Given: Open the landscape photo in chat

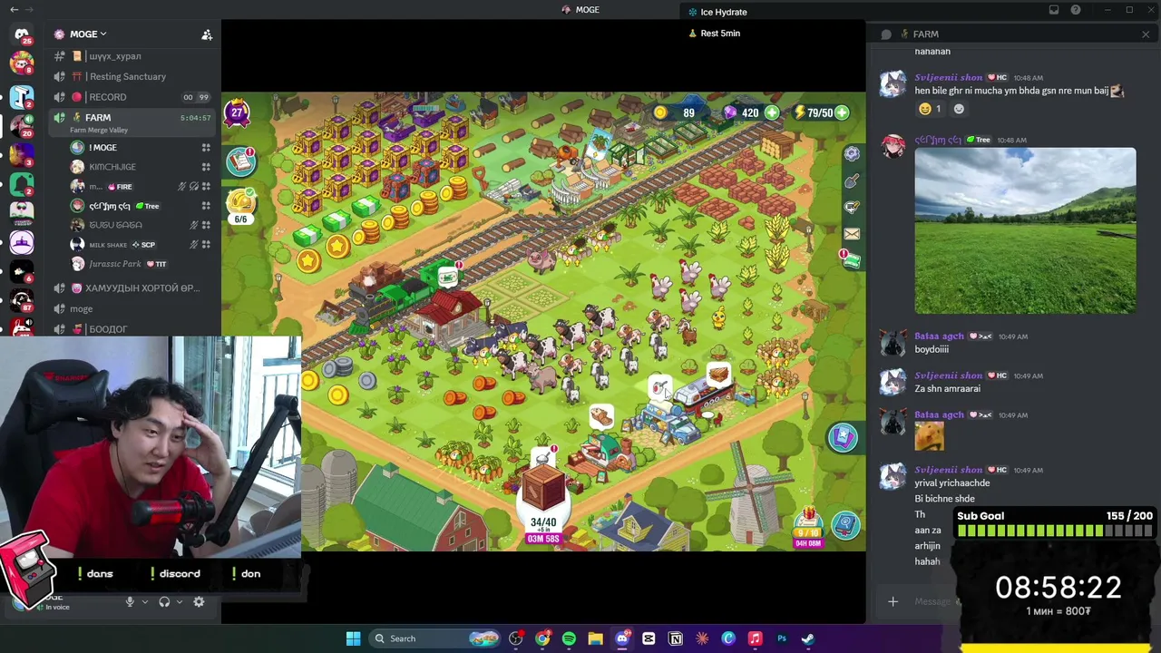Looking at the screenshot, I should 1025,231.
